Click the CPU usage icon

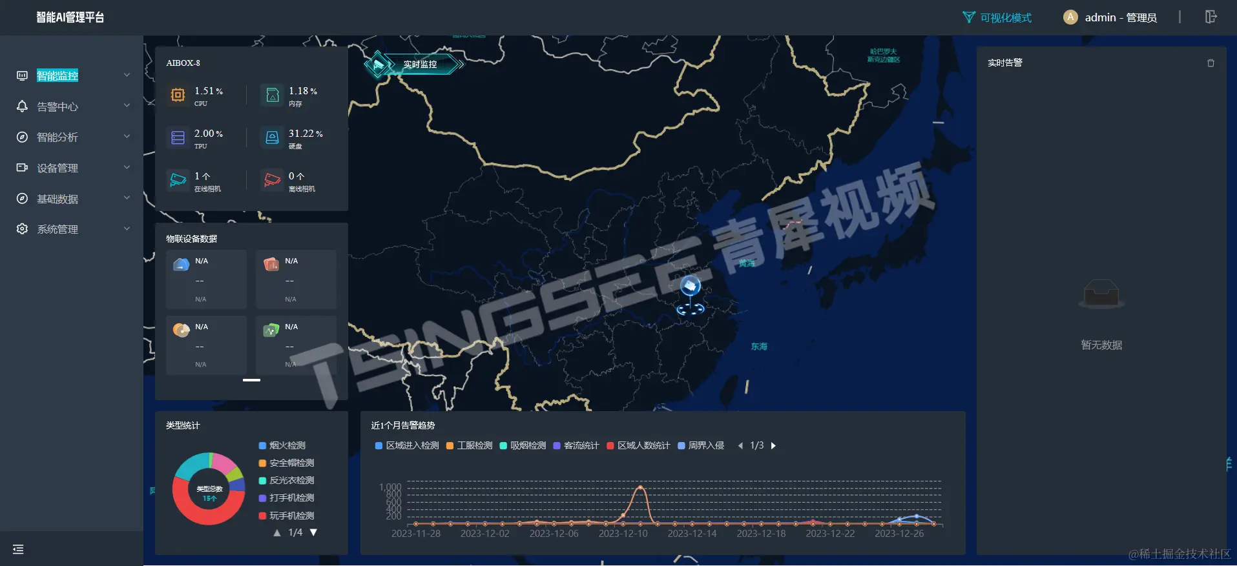coord(178,96)
